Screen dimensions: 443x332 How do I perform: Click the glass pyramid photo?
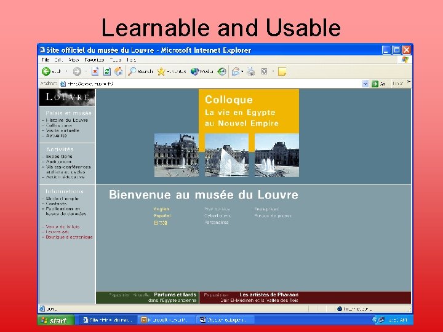tap(226, 156)
